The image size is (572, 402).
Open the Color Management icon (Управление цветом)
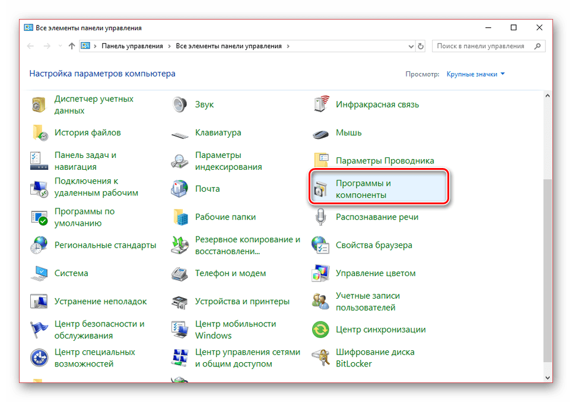(320, 274)
